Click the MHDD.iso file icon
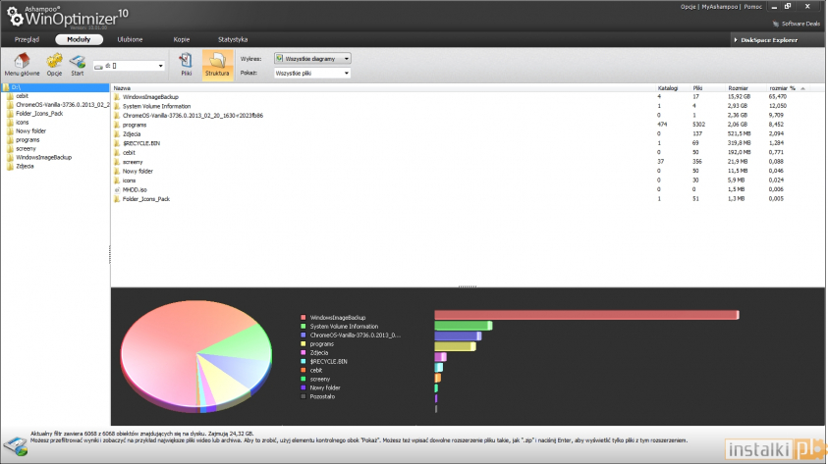This screenshot has width=828, height=464. [x=116, y=189]
